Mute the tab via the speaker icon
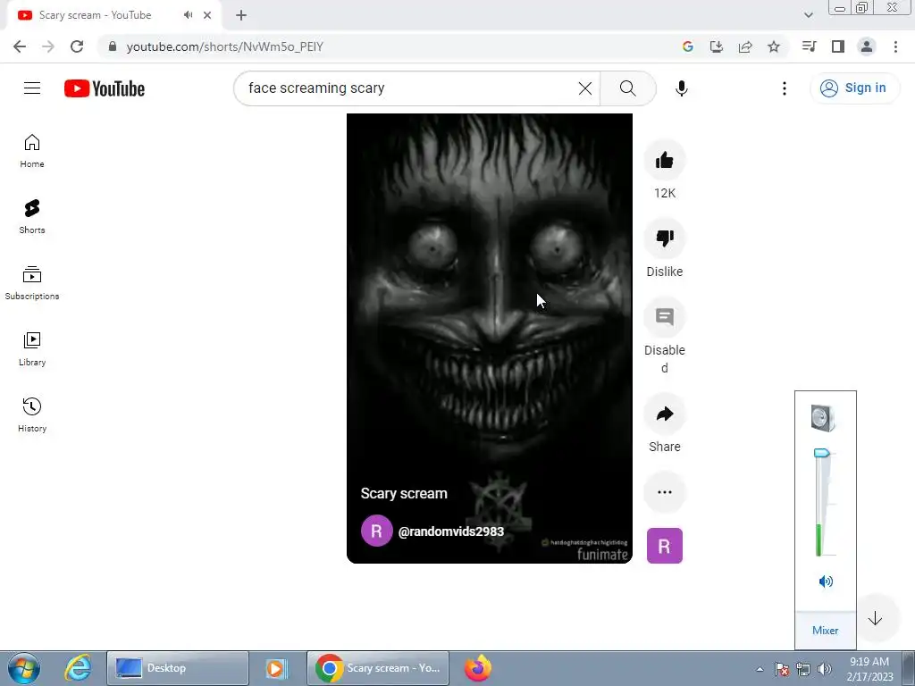Screen dimensions: 915x686 coord(188,15)
